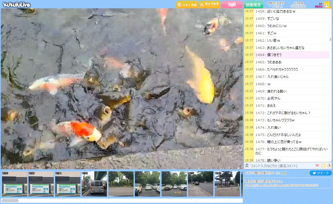Open the paint palette drawing icon
333x204 pixels.
(x=329, y=166)
